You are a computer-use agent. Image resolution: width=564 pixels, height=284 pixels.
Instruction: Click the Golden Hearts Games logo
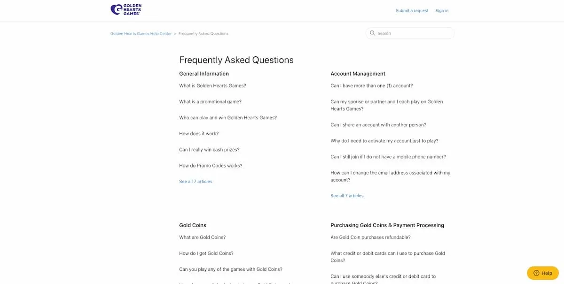pyautogui.click(x=126, y=9)
